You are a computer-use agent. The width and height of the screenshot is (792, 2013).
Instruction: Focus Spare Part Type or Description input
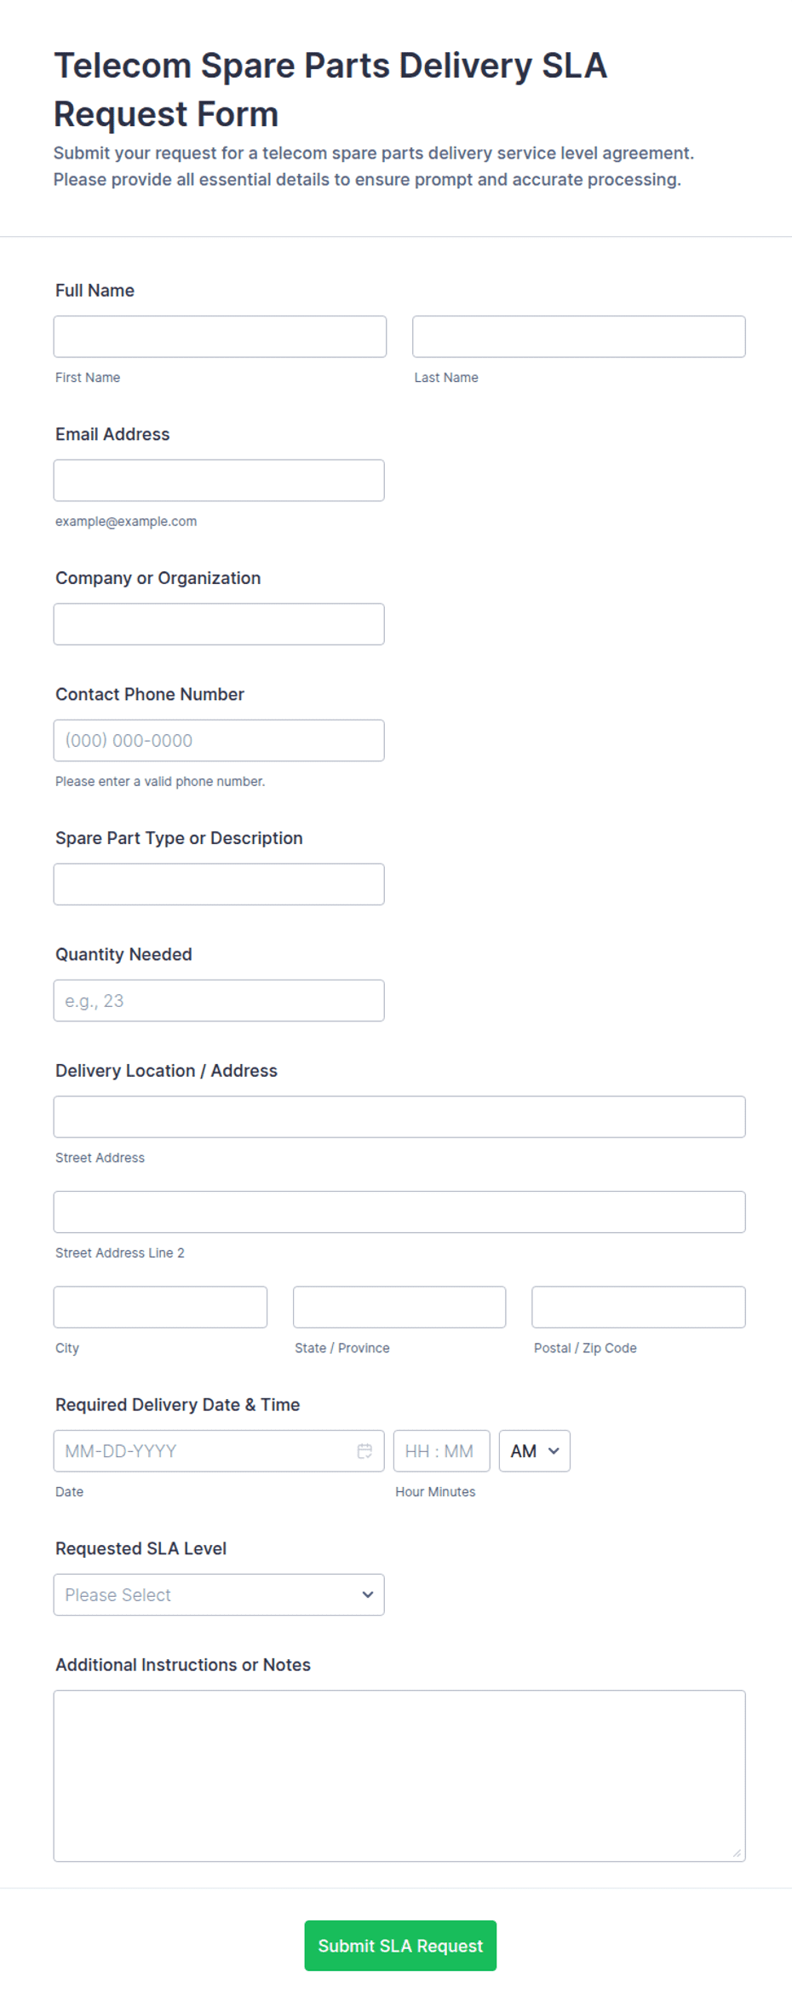tap(219, 884)
